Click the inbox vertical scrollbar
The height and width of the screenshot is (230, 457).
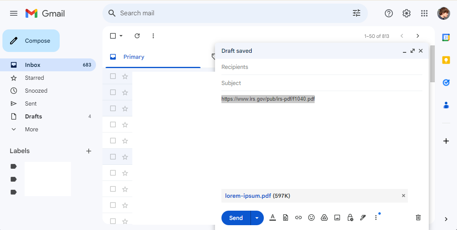[x=432, y=64]
